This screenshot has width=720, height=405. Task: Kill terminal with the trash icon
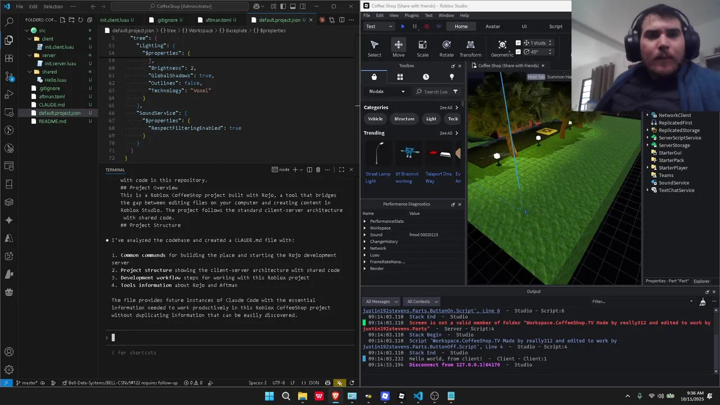[x=318, y=169]
